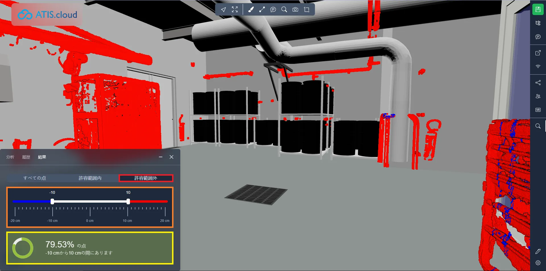
Task: Select the 許容範囲内 filter option
Action: [x=90, y=178]
